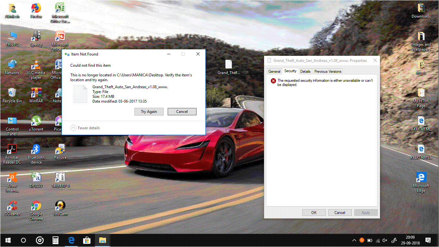
Task: Open the Wi-Fi network tray icon
Action: [378, 240]
